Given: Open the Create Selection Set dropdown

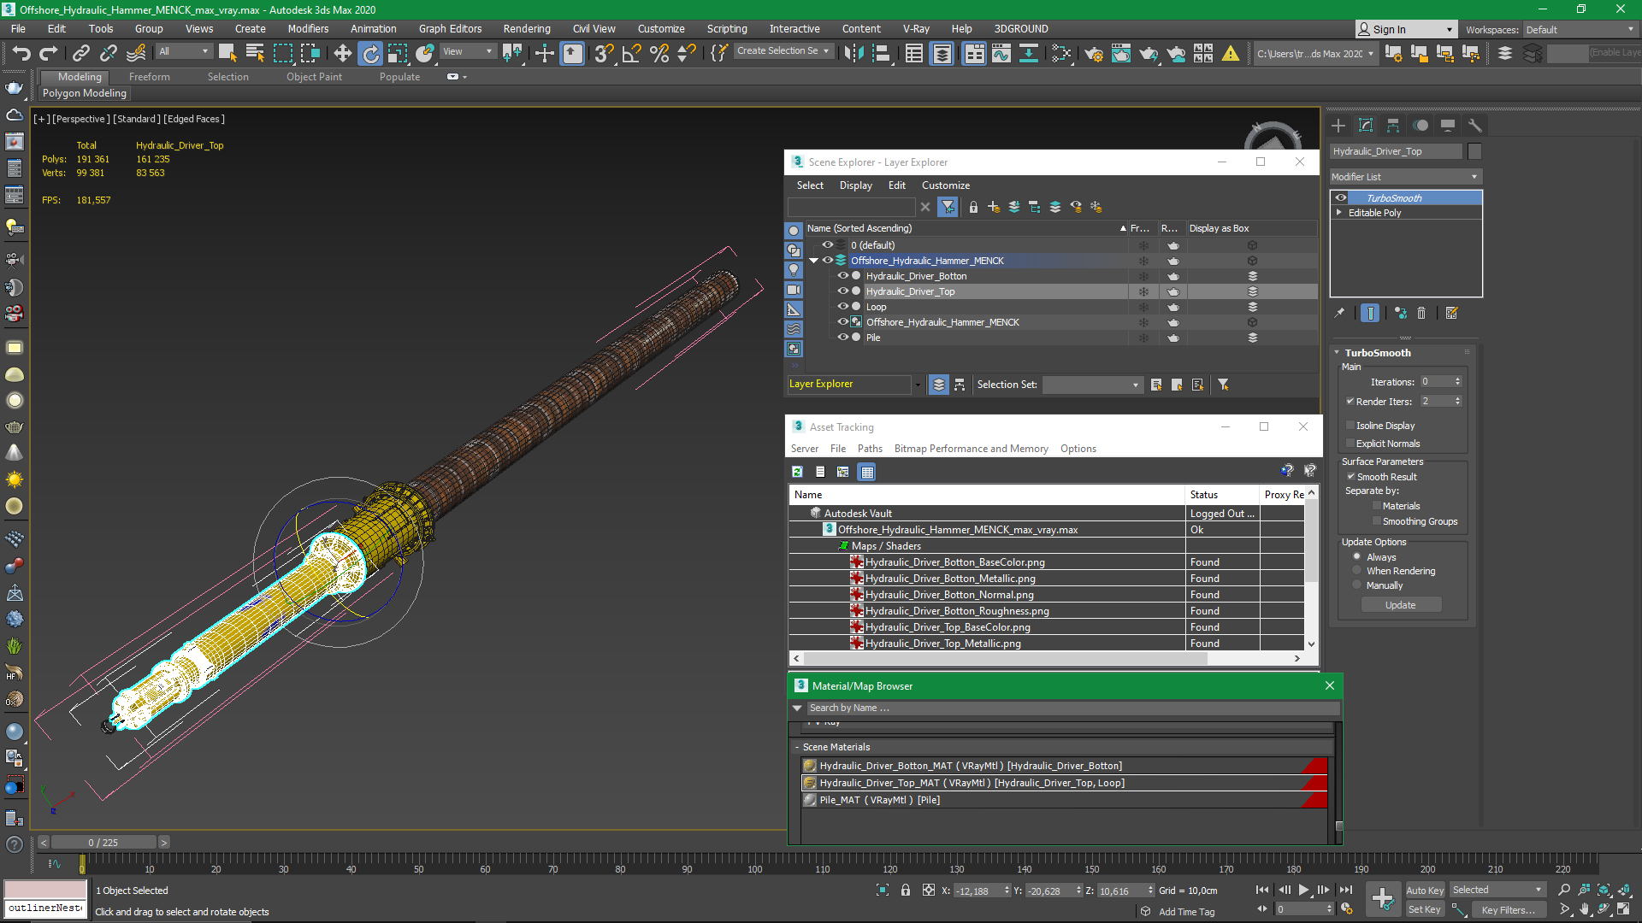Looking at the screenshot, I should (783, 51).
